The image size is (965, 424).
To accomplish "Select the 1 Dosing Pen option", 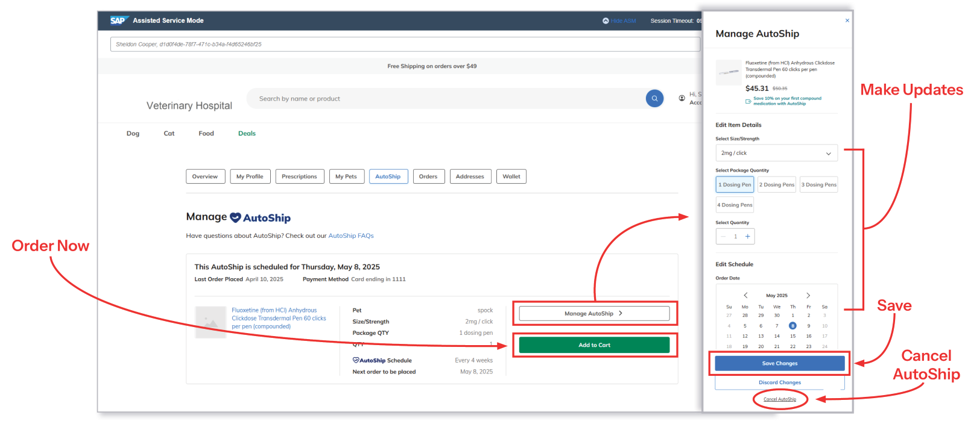I will click(x=735, y=185).
